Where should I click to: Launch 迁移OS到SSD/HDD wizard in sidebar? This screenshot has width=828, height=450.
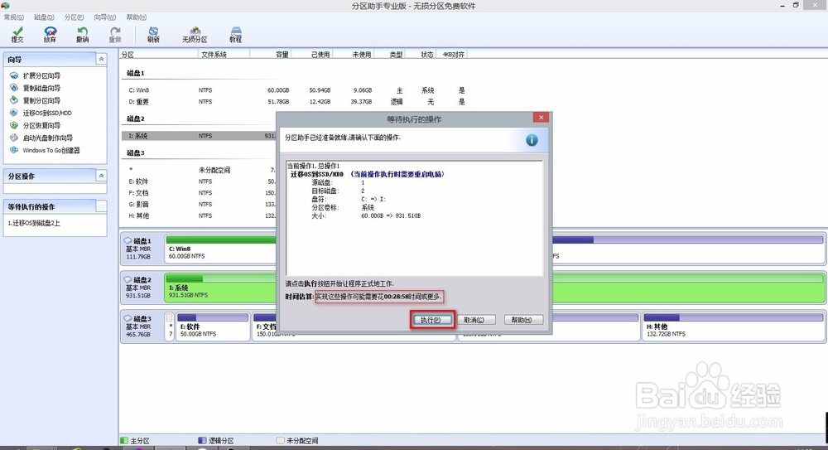[x=47, y=114]
